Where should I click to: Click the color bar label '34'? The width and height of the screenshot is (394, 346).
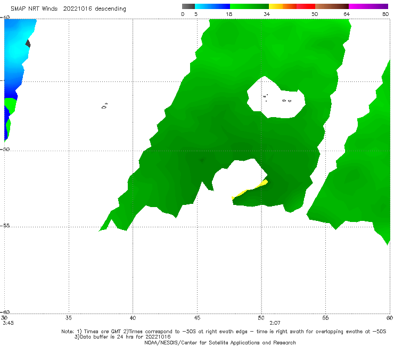click(267, 14)
